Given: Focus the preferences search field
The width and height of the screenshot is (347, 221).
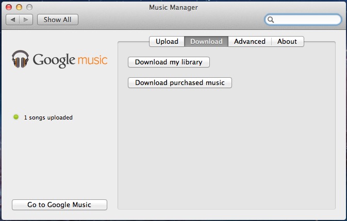Looking at the screenshot, I should click(x=303, y=20).
